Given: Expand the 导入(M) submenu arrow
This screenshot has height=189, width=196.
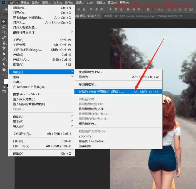Looking at the screenshot, I should click(x=72, y=126).
